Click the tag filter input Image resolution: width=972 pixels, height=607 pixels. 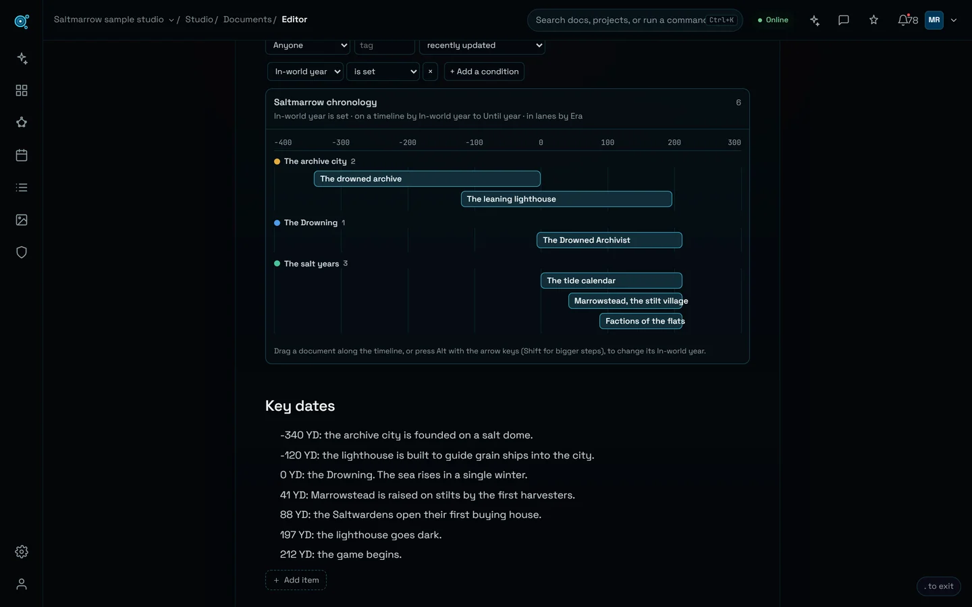tap(384, 45)
